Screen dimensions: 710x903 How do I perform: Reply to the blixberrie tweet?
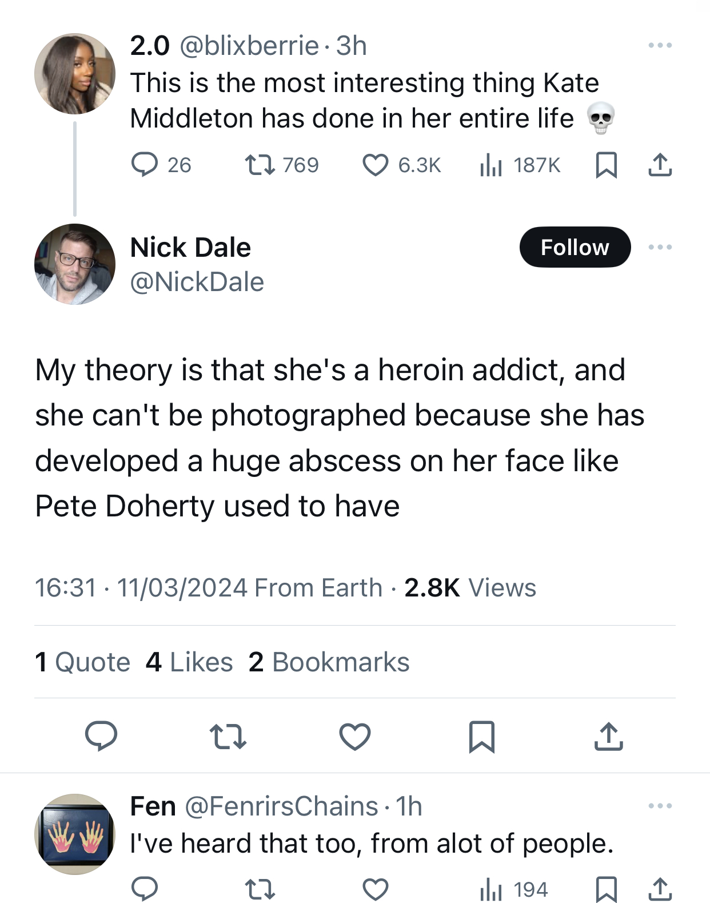tap(145, 165)
